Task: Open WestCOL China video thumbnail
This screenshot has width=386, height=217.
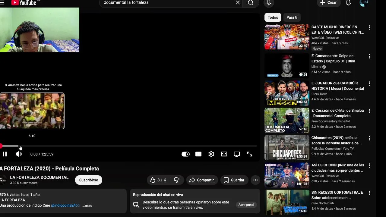Action: [x=287, y=37]
